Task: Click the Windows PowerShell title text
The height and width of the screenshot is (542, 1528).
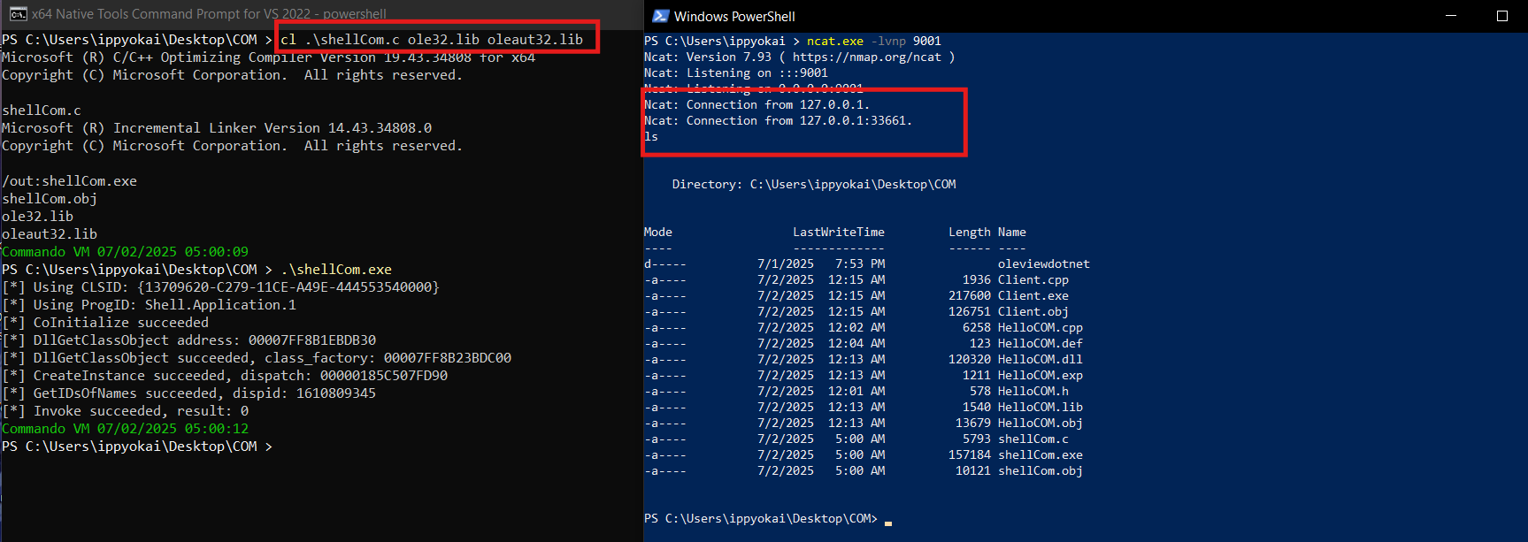Action: click(734, 16)
